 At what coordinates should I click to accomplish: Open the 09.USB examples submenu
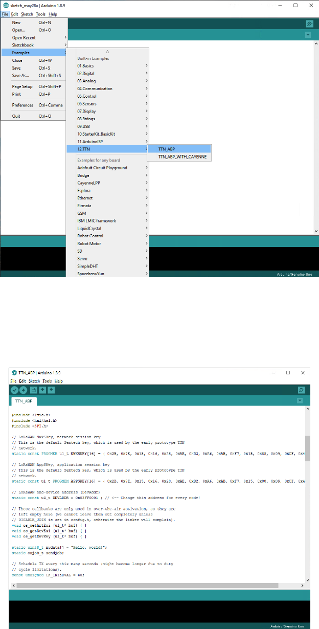[107, 126]
